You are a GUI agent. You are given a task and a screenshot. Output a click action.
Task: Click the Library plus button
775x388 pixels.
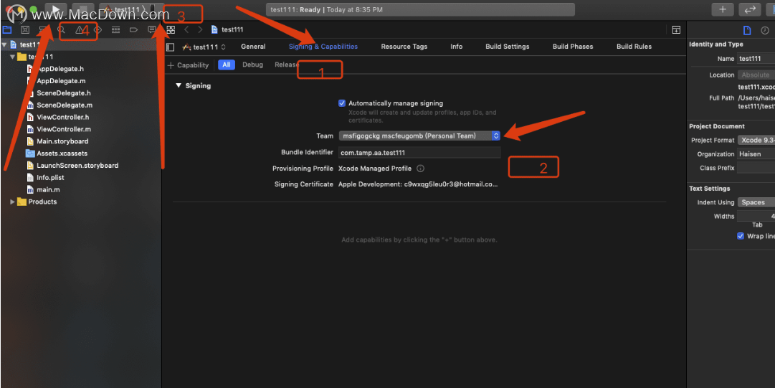point(723,9)
